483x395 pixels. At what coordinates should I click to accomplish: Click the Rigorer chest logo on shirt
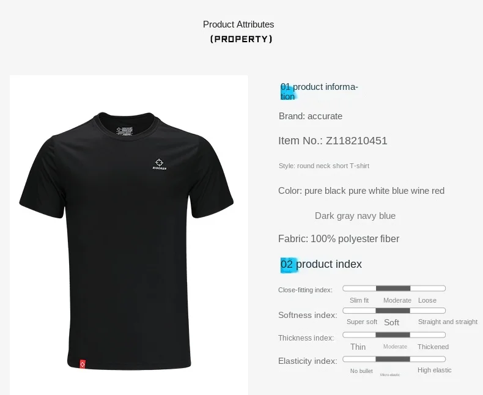point(159,164)
